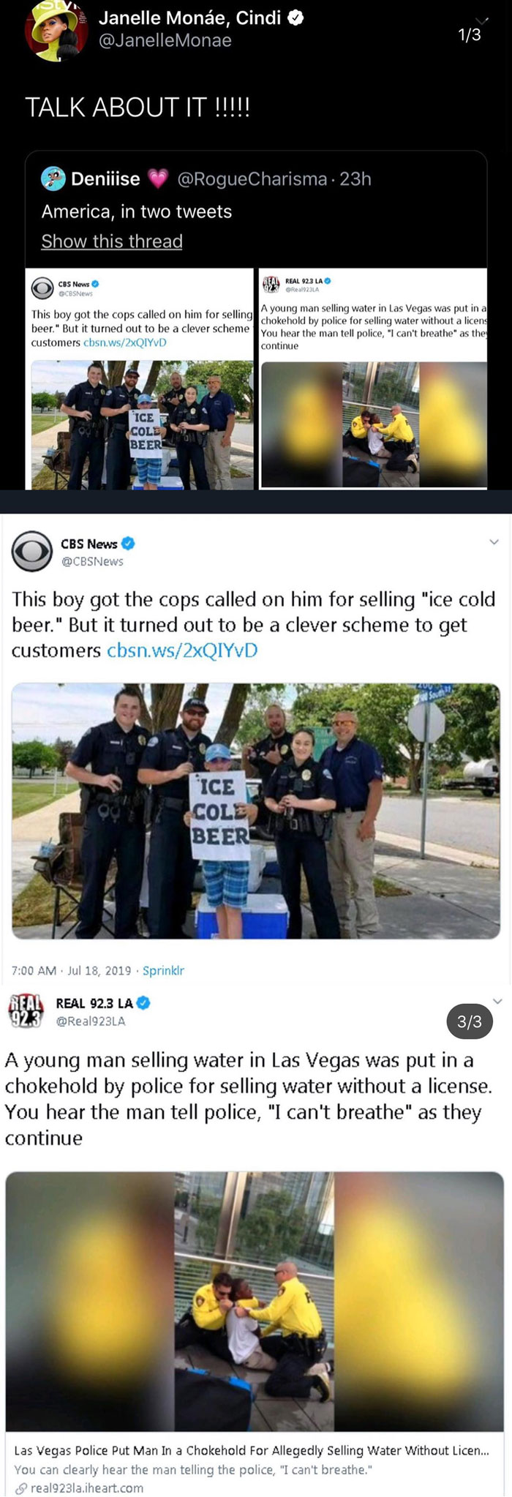512x1497 pixels.
Task: Open the @JanelleMonae handle
Action: (165, 41)
